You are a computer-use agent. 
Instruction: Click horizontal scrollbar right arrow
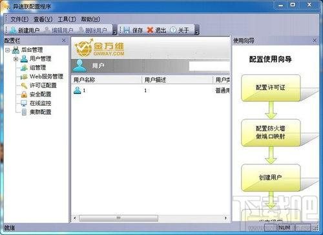(x=225, y=218)
